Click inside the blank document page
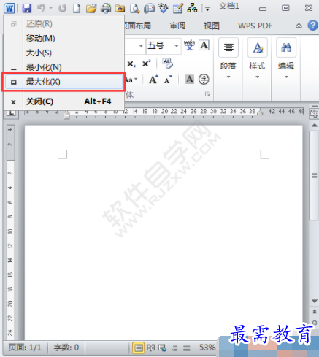Viewport: 319px width, 357px height. coord(164,232)
